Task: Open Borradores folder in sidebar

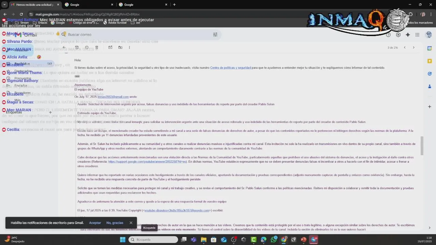Action: click(x=22, y=93)
